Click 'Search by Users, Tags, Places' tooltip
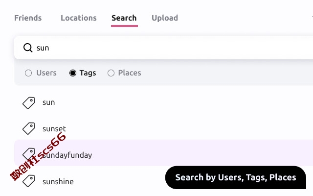This screenshot has width=313, height=196. point(236,177)
